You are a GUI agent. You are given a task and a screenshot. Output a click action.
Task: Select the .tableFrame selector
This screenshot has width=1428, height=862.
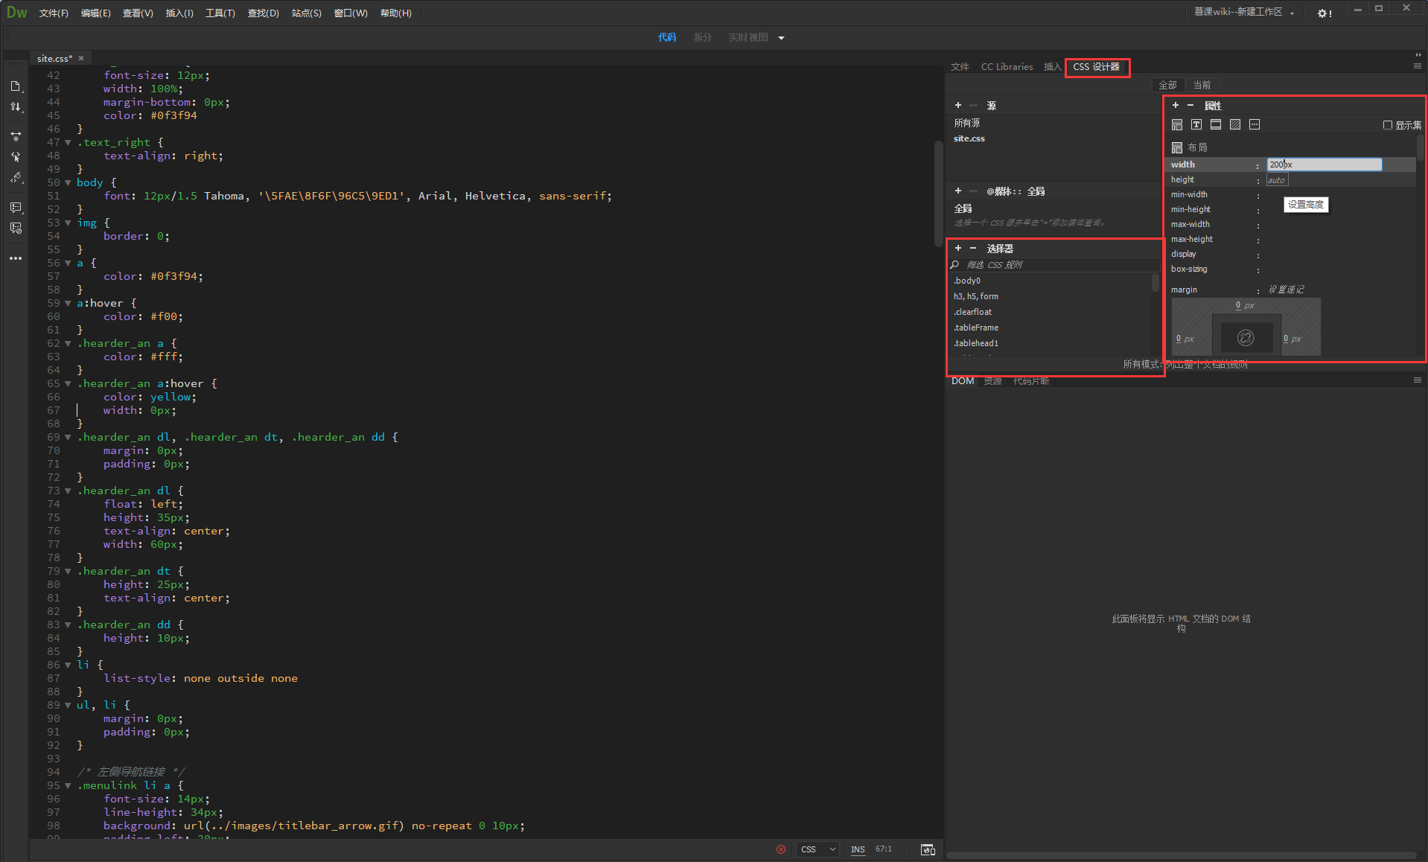click(976, 328)
